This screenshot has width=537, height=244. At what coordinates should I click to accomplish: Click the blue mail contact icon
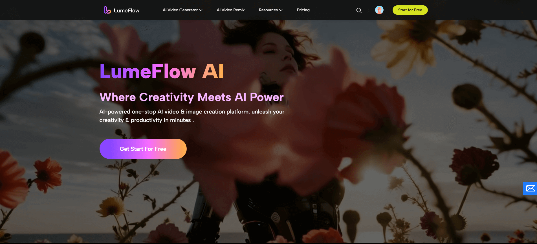point(531,188)
